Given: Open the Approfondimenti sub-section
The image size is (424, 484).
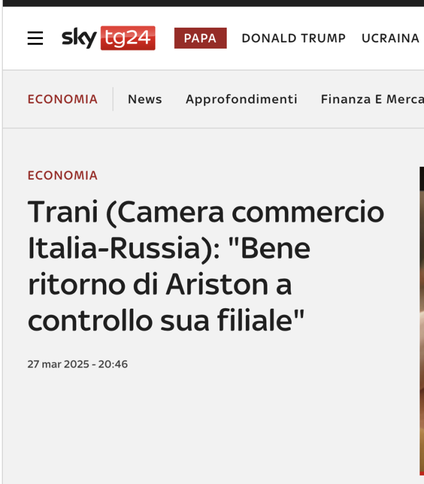Looking at the screenshot, I should point(241,99).
